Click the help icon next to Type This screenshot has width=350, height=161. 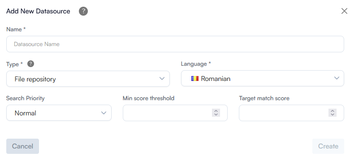click(31, 64)
